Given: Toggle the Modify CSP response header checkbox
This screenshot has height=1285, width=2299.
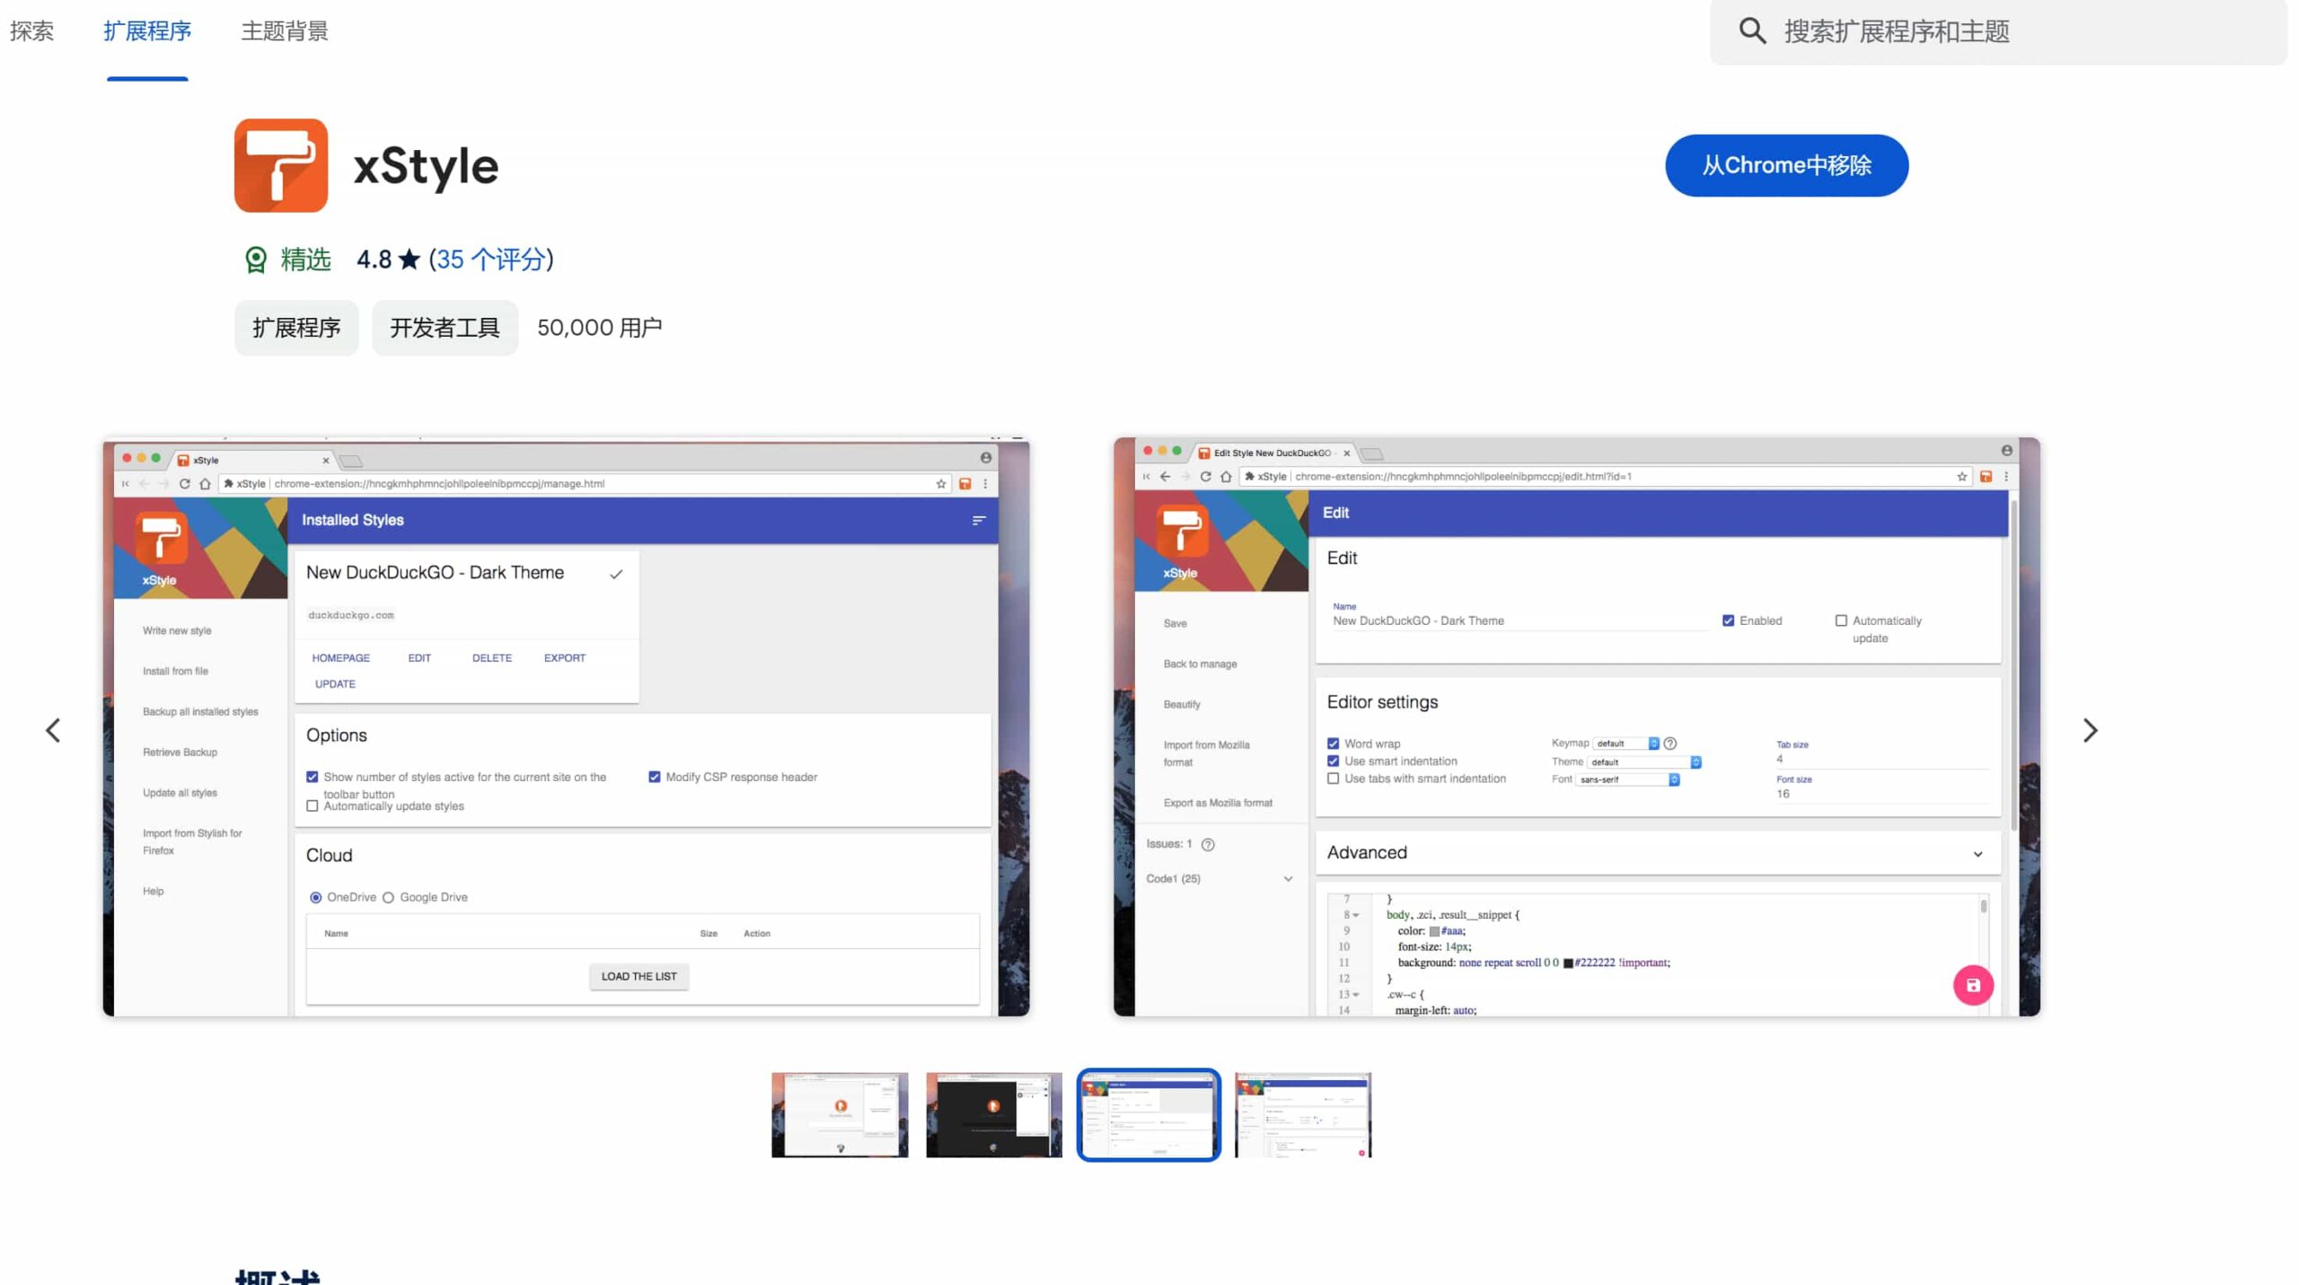Looking at the screenshot, I should (x=655, y=777).
